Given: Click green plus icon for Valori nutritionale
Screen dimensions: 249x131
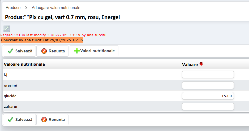Looking at the screenshot, I should pos(77,51).
